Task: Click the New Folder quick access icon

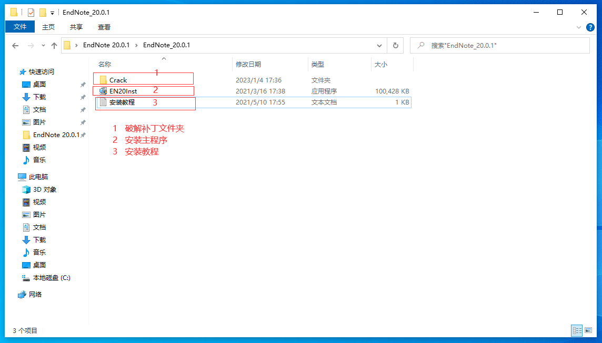Action: coord(43,13)
